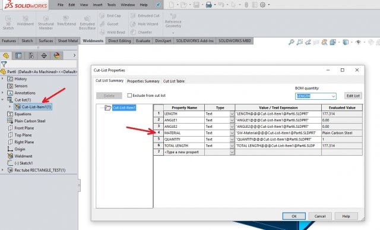The height and width of the screenshot is (230, 380).
Task: Open the DisplayManager color ball tab
Action: (x=57, y=55)
